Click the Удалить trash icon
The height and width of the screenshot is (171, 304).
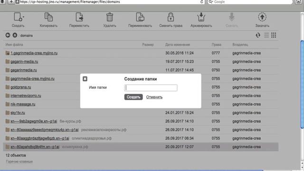[110, 17]
